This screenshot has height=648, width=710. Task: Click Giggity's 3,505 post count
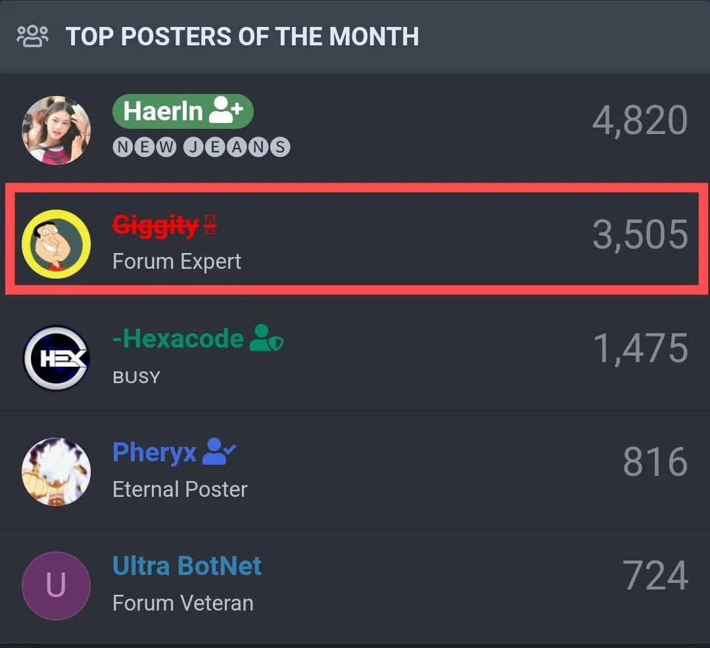[x=640, y=234]
